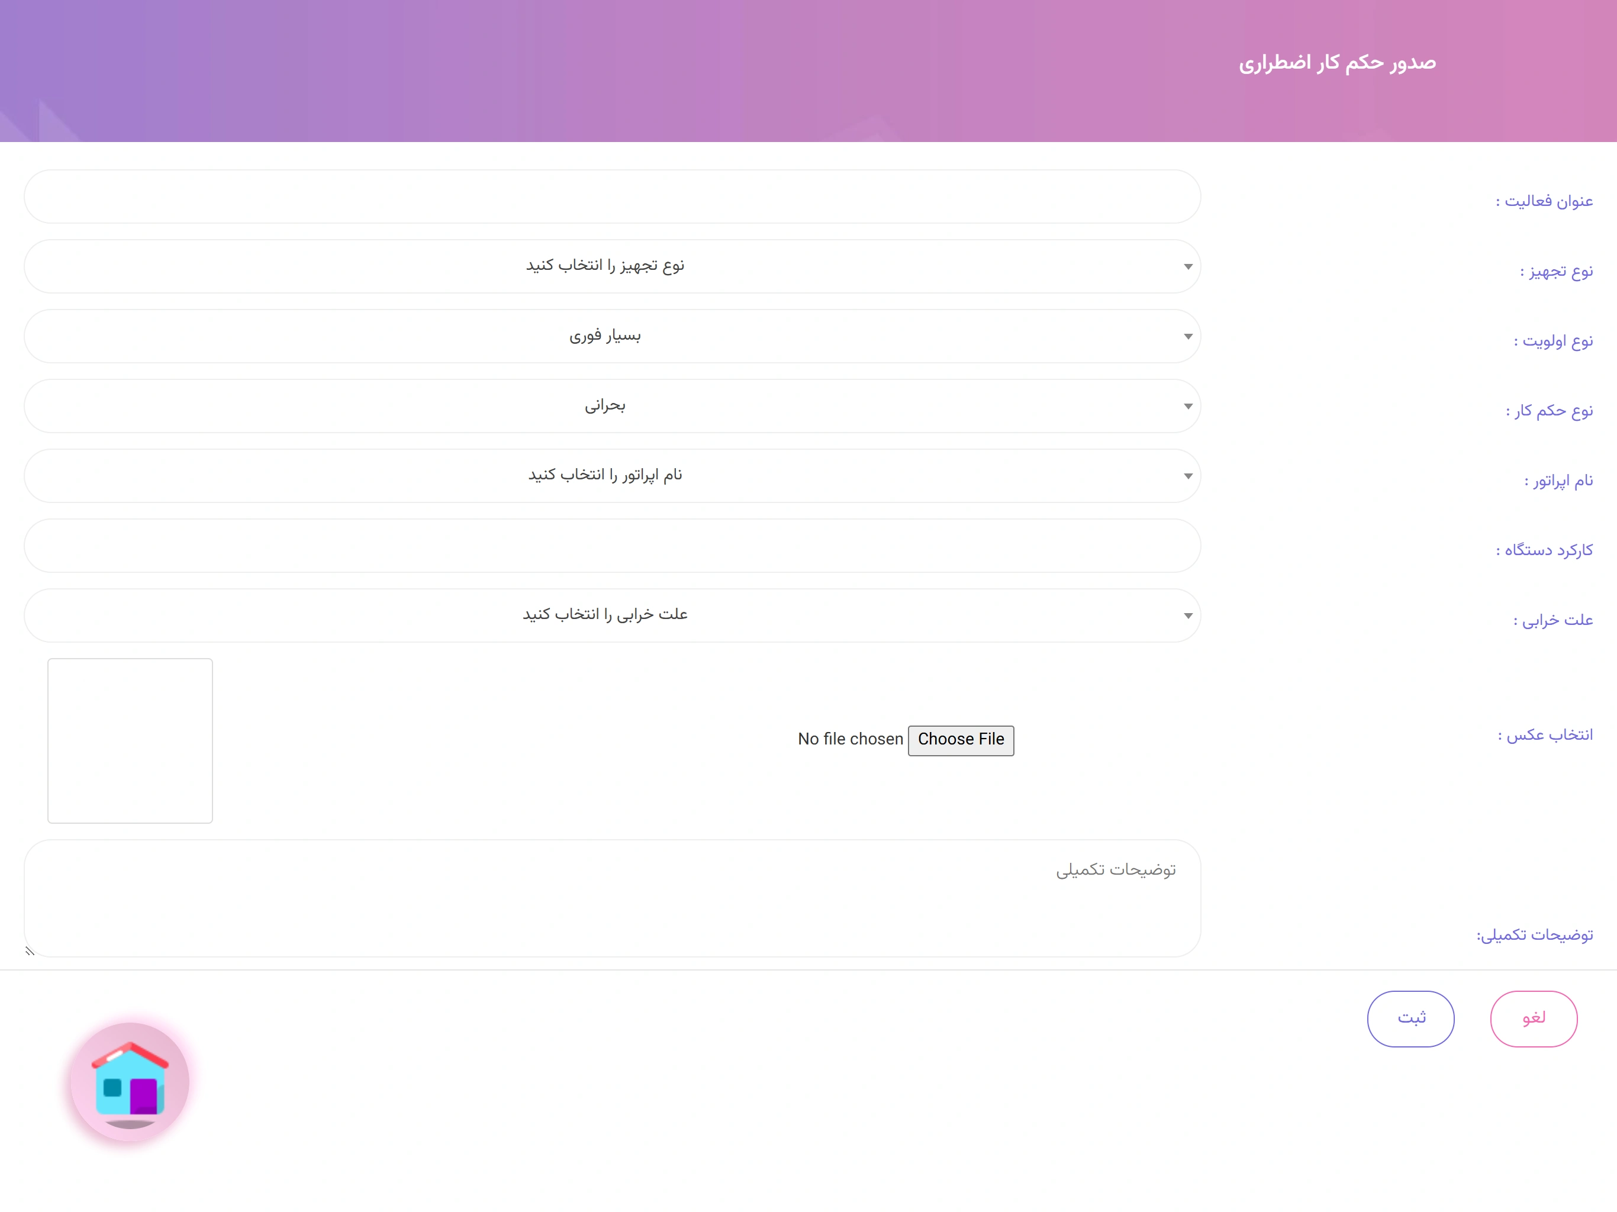The width and height of the screenshot is (1617, 1212).
Task: Expand the علت خرابی failure cause dropdown
Action: (x=613, y=615)
